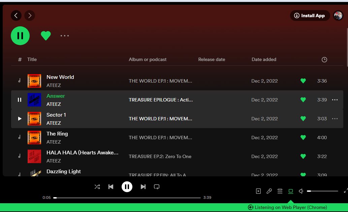Go back with the left arrow button
This screenshot has height=212, width=348.
16,16
